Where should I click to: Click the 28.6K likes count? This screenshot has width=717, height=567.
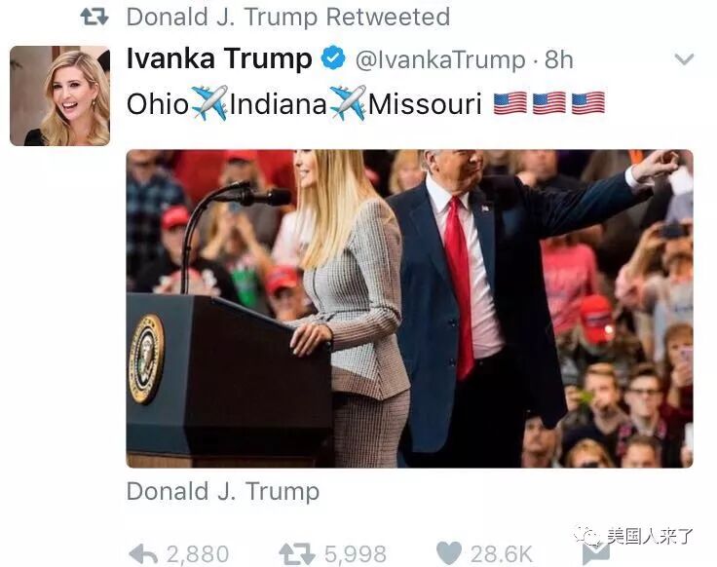pos(502,554)
